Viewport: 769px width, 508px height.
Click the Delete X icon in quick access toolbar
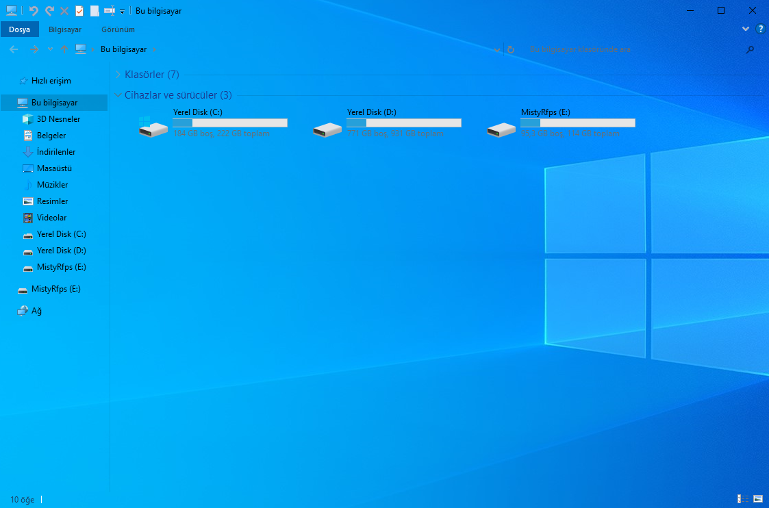[64, 10]
